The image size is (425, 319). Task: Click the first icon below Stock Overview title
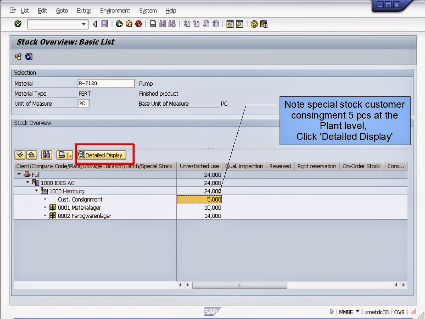[18, 57]
